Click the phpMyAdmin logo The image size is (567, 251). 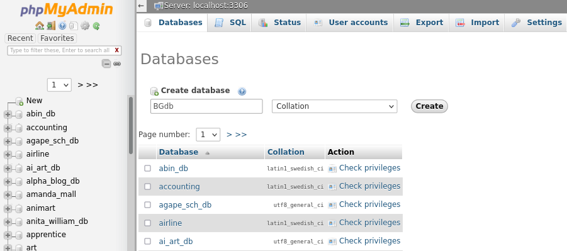point(67,10)
